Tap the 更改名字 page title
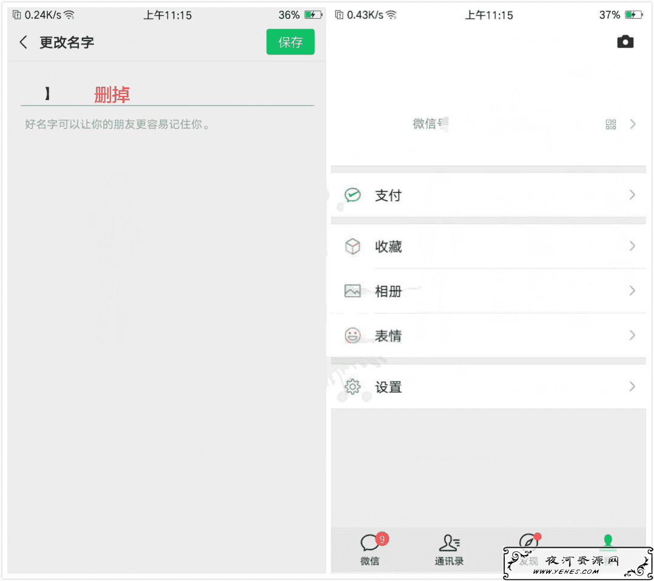Viewport: 654px width, 581px height. pos(67,42)
